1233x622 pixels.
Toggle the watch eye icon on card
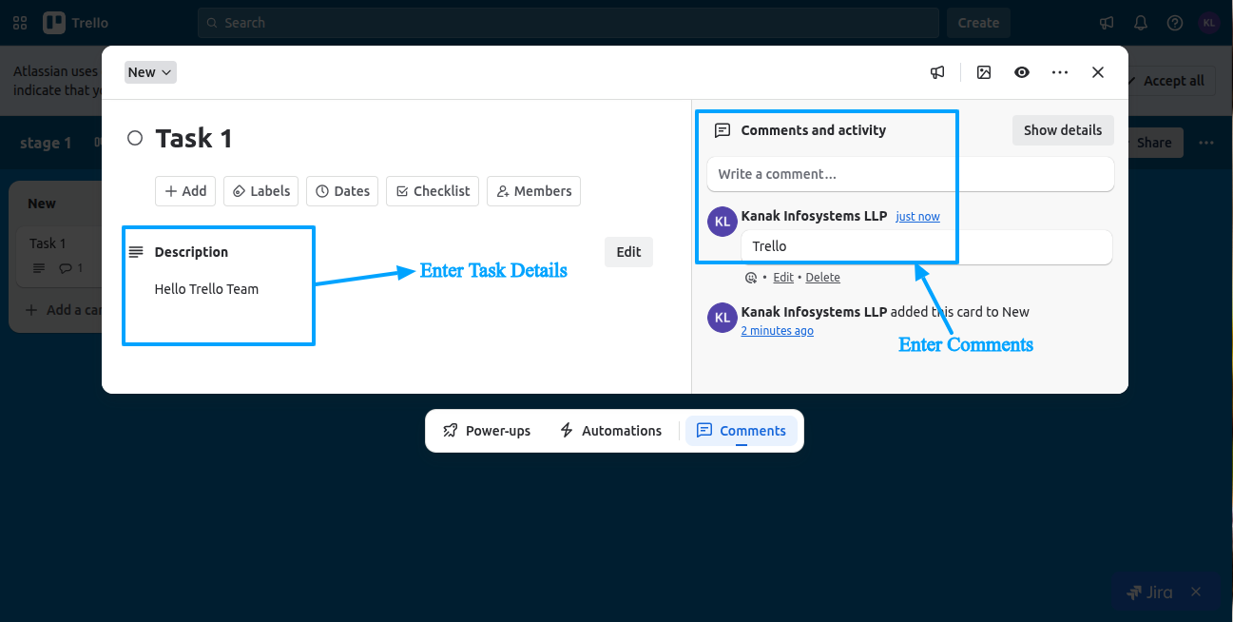tap(1022, 72)
